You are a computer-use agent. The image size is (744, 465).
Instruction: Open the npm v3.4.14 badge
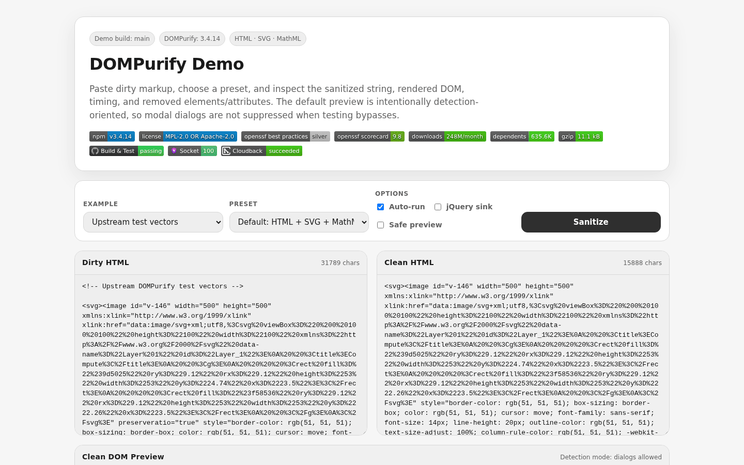(x=112, y=136)
